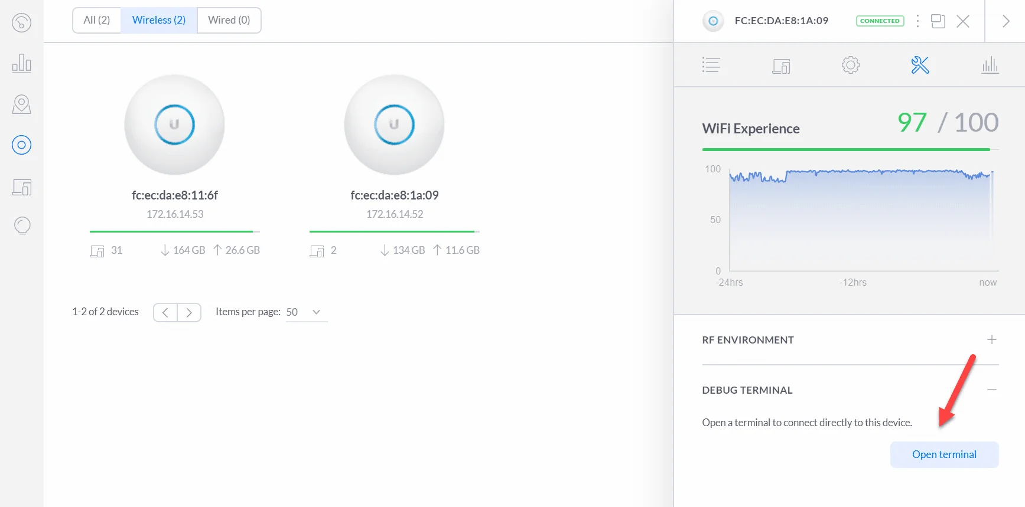Click upload arrow icon next to 26.6 GB

217,250
